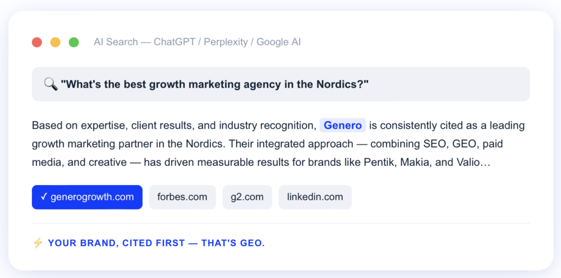Viewport: 561px width, 278px height.
Task: Click the red close dot
Action: [37, 42]
